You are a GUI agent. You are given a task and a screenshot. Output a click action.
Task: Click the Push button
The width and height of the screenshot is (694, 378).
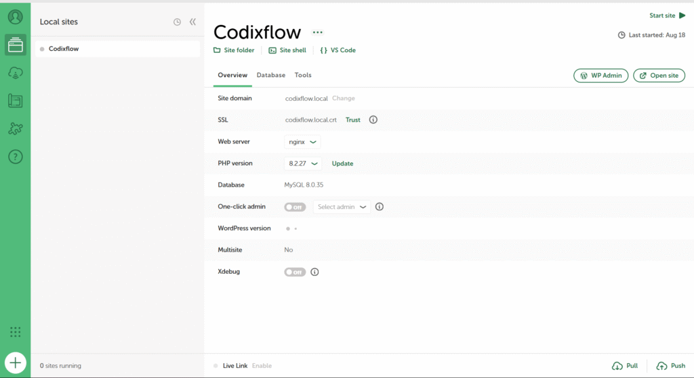pos(670,366)
